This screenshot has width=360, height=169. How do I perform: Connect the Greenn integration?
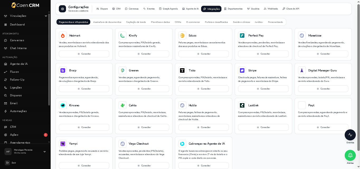pos(144,89)
